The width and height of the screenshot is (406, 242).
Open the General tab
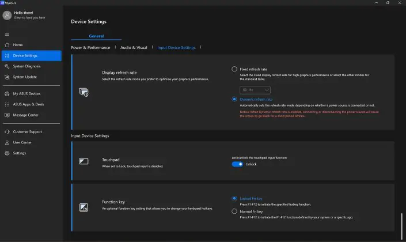coord(96,36)
